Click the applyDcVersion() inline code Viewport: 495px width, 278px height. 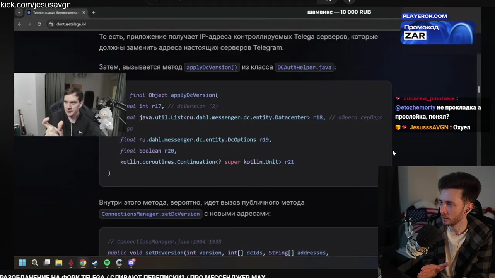(212, 67)
